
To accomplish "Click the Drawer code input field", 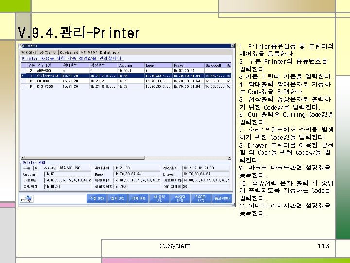I will (x=206, y=174).
